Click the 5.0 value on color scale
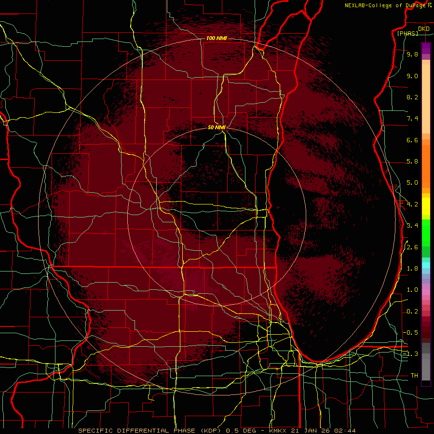The image size is (434, 434). click(412, 183)
